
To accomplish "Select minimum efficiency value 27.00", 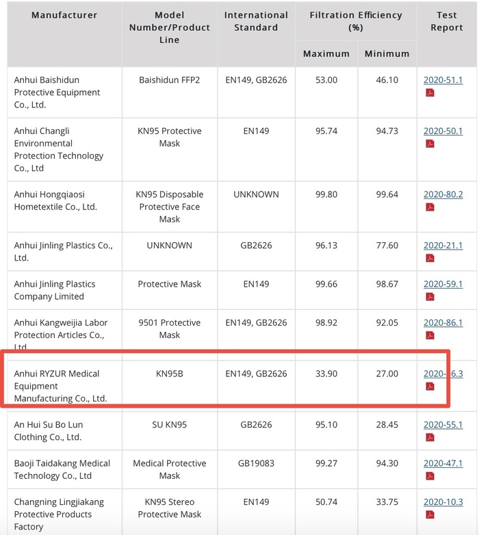I will click(387, 374).
